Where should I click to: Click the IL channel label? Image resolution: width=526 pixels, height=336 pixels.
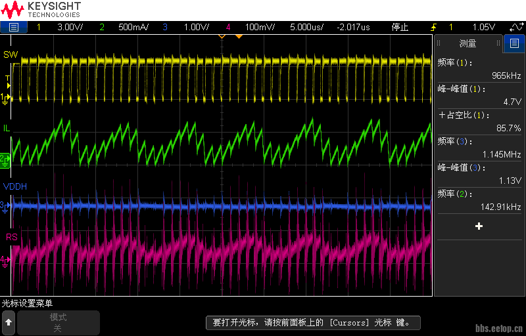(x=7, y=128)
